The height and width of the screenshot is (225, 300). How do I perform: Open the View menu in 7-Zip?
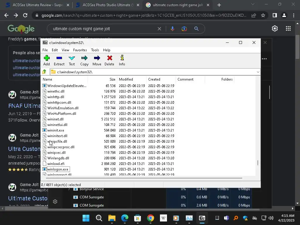click(65, 50)
